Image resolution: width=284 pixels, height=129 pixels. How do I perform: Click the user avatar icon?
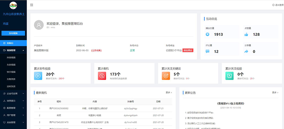click(39, 25)
